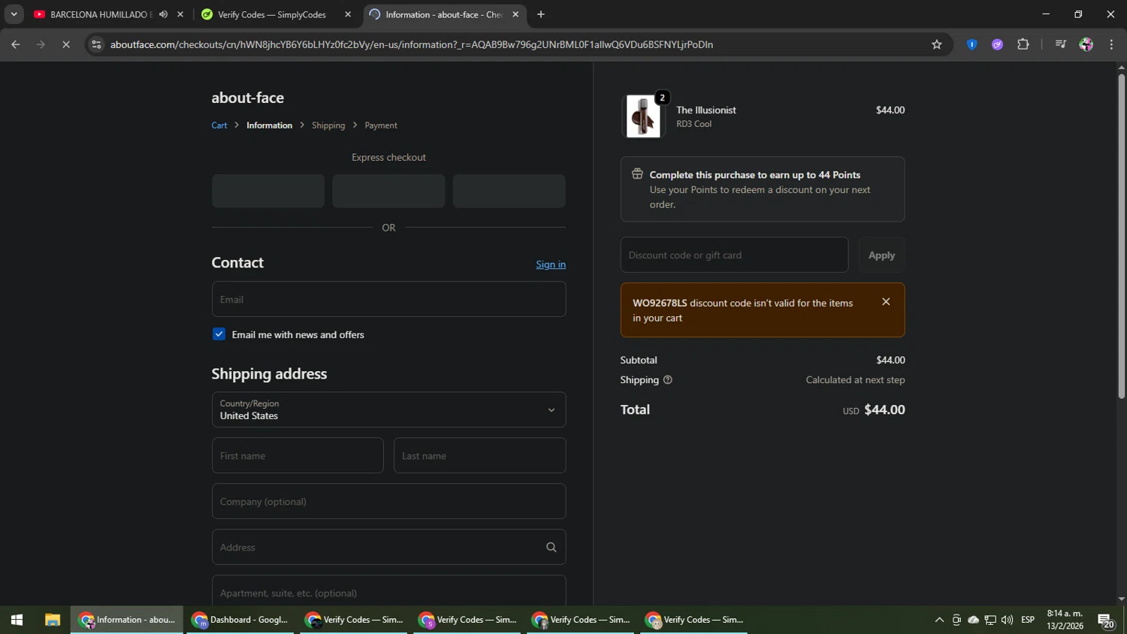Open the Extensions puzzle menu

click(1023, 44)
